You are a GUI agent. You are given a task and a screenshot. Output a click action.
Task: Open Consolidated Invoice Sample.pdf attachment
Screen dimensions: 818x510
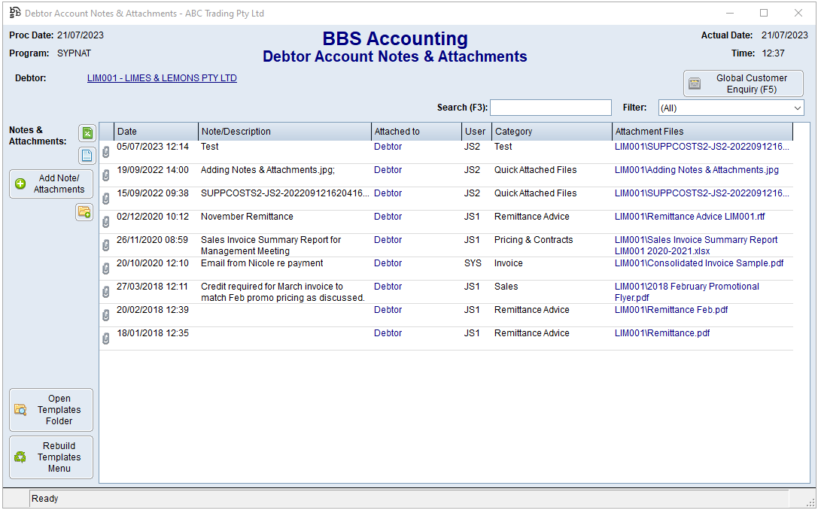698,263
